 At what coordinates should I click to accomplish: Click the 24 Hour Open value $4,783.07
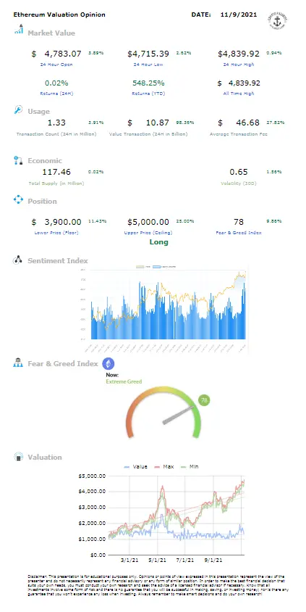[56, 54]
